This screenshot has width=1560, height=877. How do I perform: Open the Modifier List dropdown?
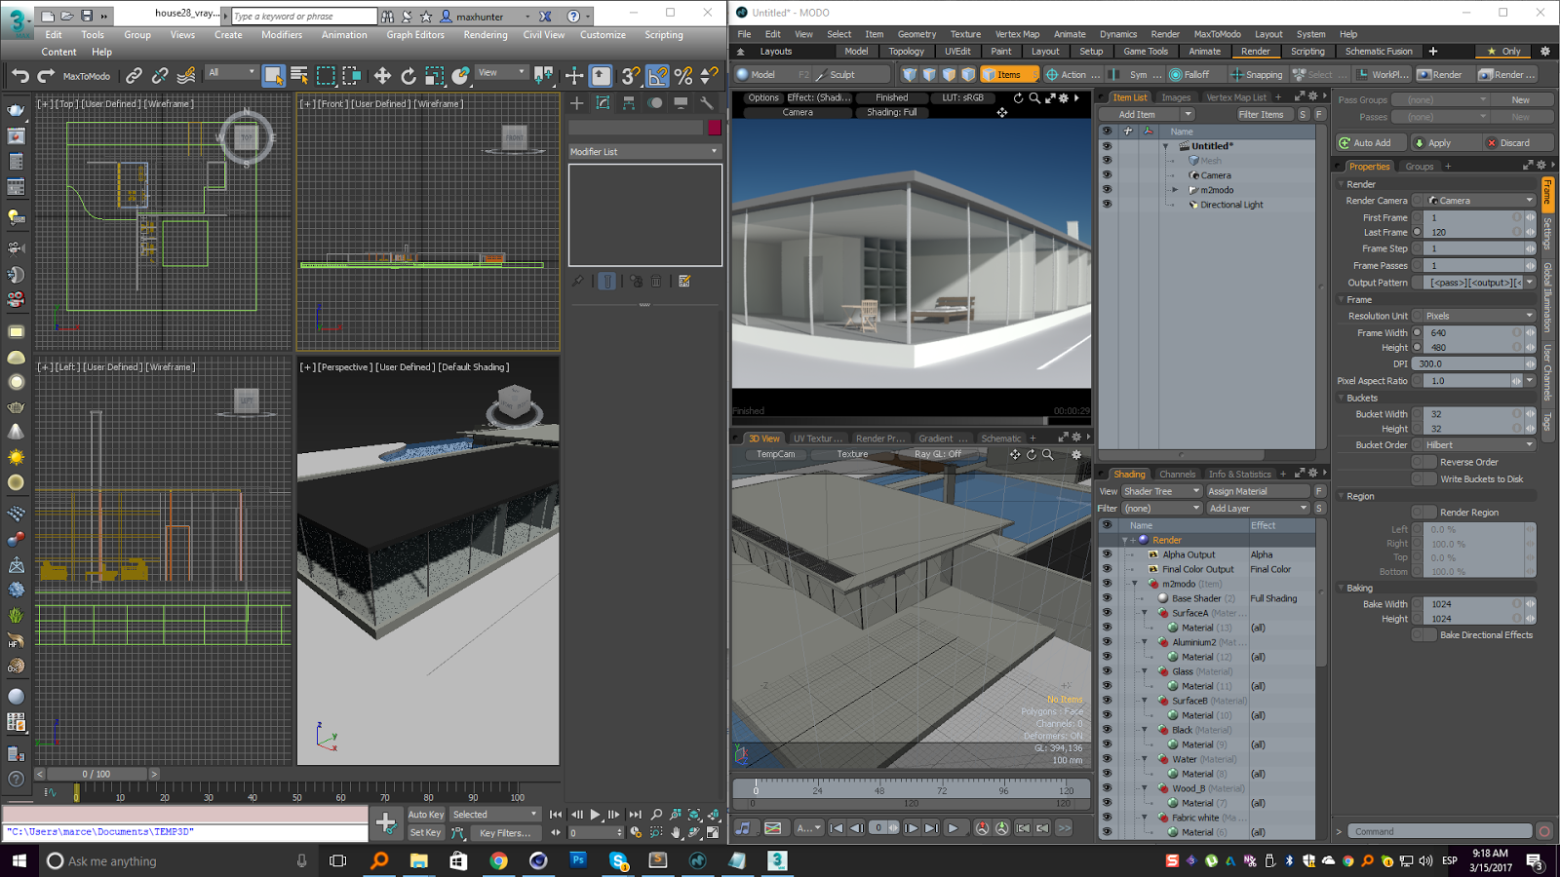coord(644,151)
